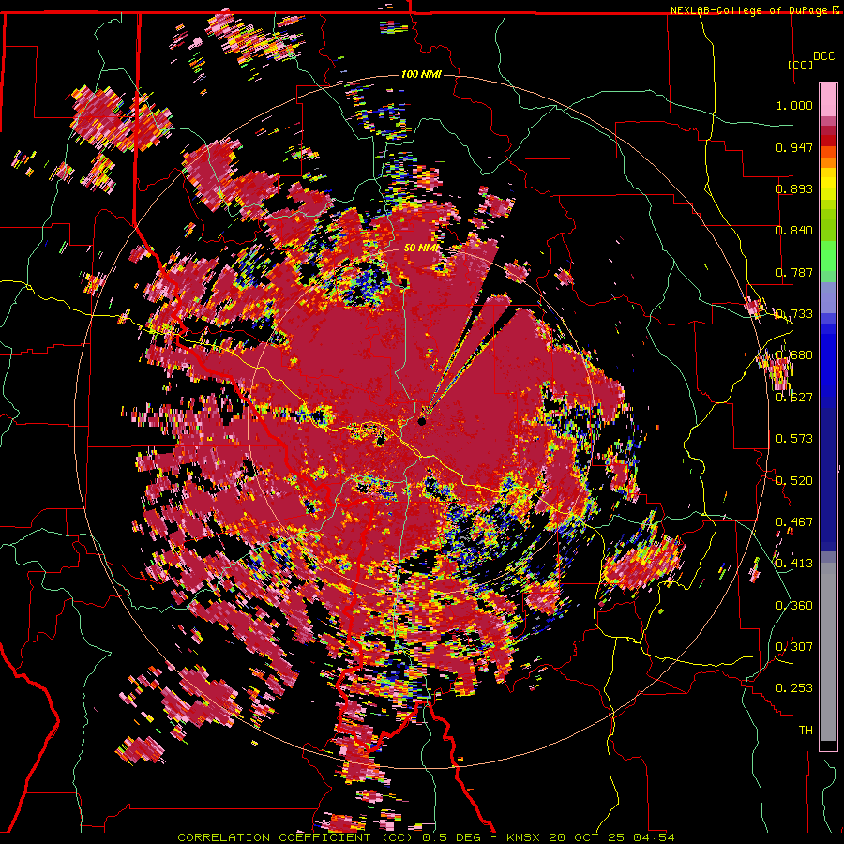Screen dimensions: 844x844
Task: Click the 100 NMI range ring label
Action: coord(421,74)
